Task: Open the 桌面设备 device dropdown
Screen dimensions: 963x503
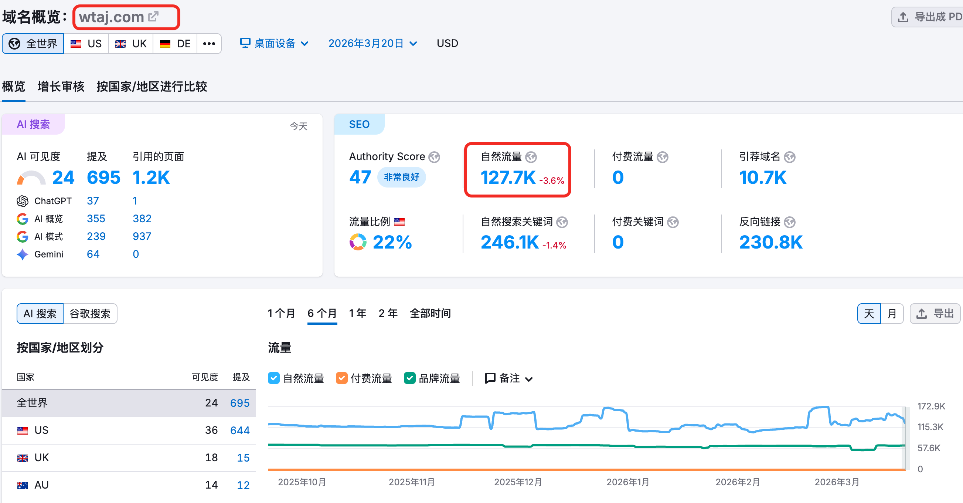Action: (x=274, y=43)
